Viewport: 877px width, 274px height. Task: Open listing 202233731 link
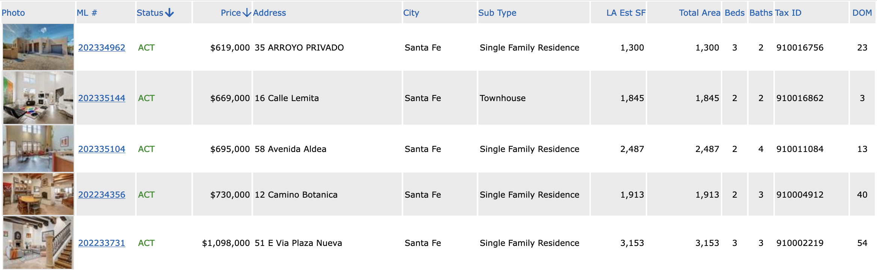pos(102,243)
